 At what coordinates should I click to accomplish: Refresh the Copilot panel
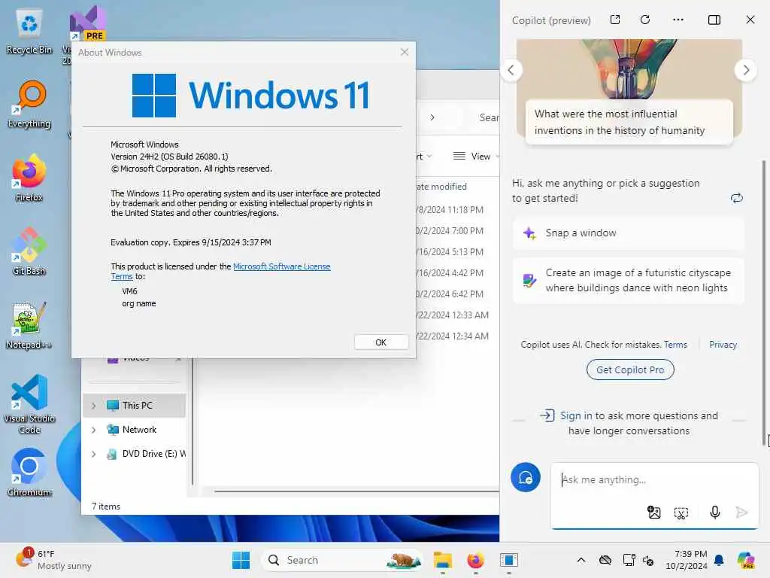tap(645, 20)
